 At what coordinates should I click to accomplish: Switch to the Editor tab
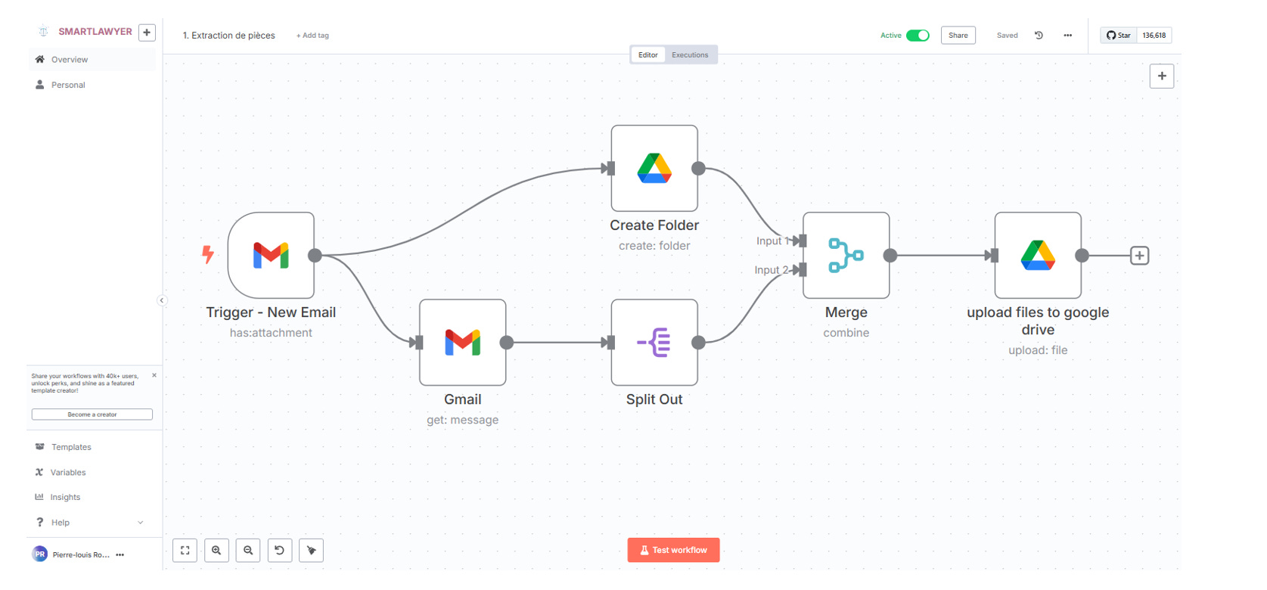[x=648, y=54]
